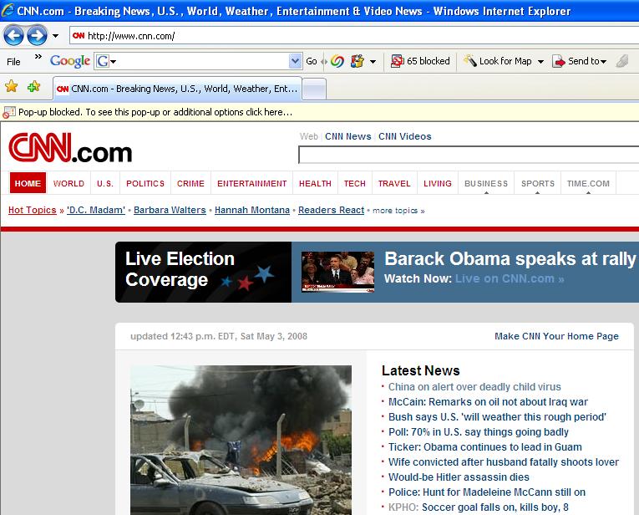Open the Send to dropdown
The width and height of the screenshot is (639, 515).
(580, 61)
